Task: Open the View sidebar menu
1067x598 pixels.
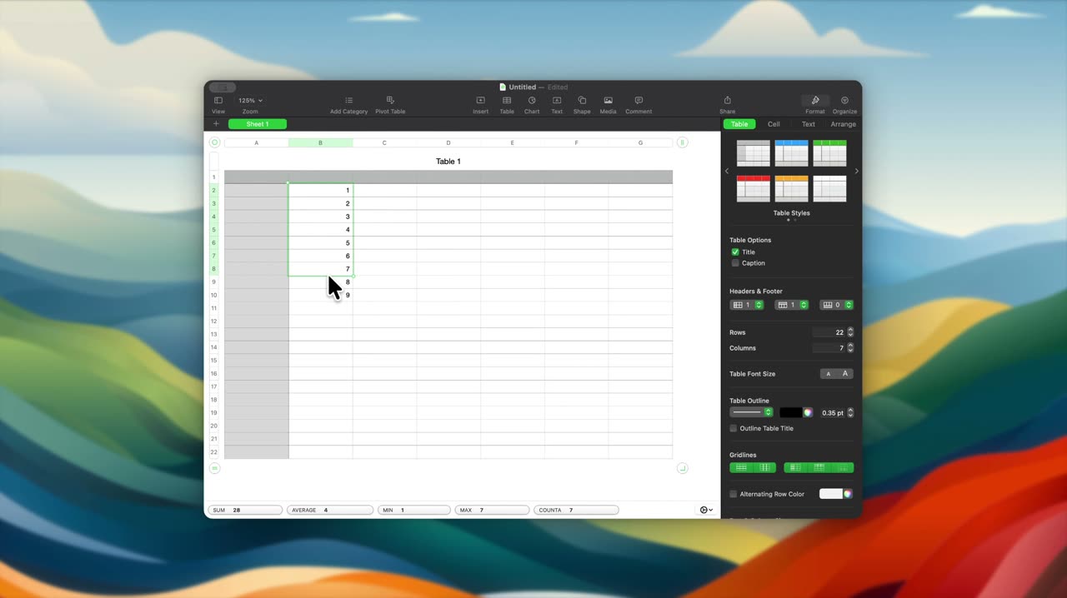Action: tap(218, 101)
